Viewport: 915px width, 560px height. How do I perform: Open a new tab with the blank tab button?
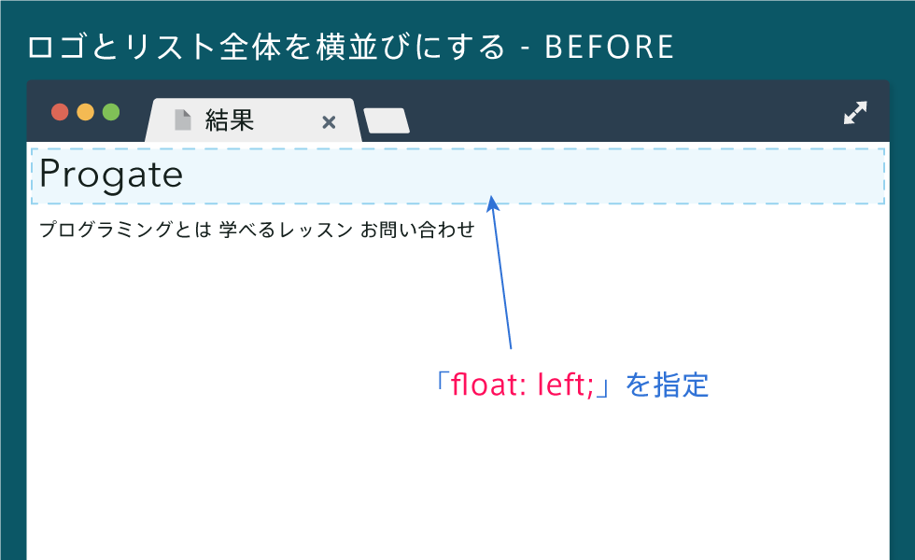coord(387,120)
